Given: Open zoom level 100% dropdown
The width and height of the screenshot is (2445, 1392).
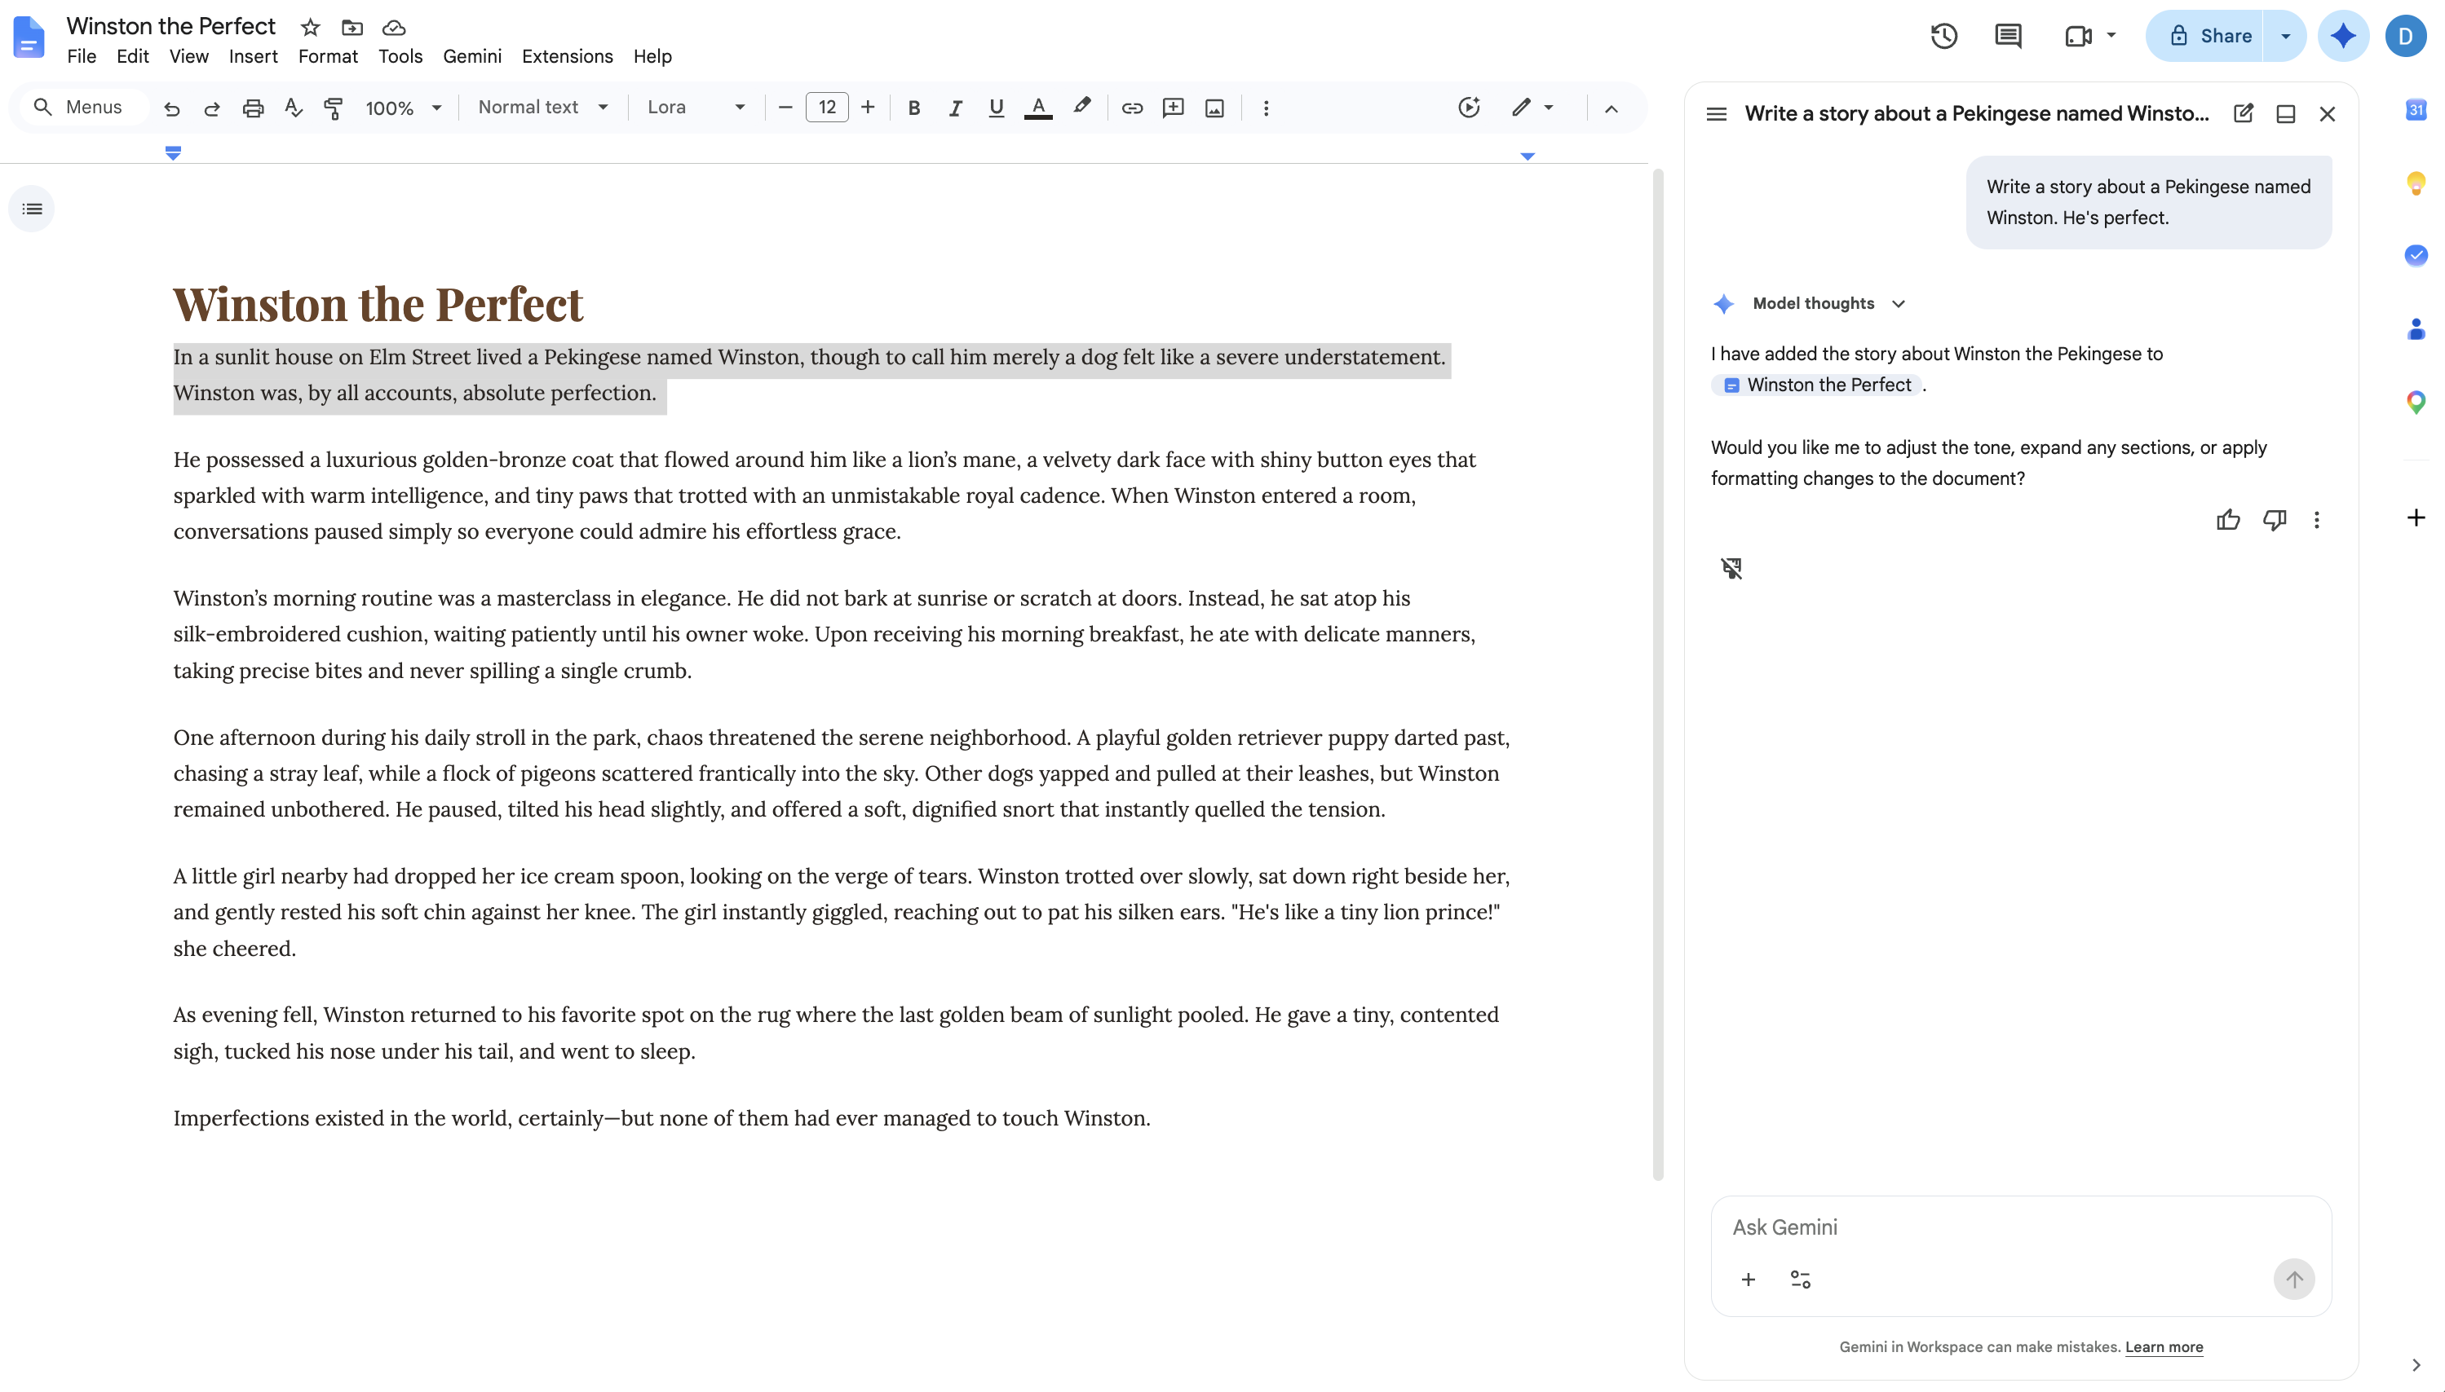Looking at the screenshot, I should 403,108.
